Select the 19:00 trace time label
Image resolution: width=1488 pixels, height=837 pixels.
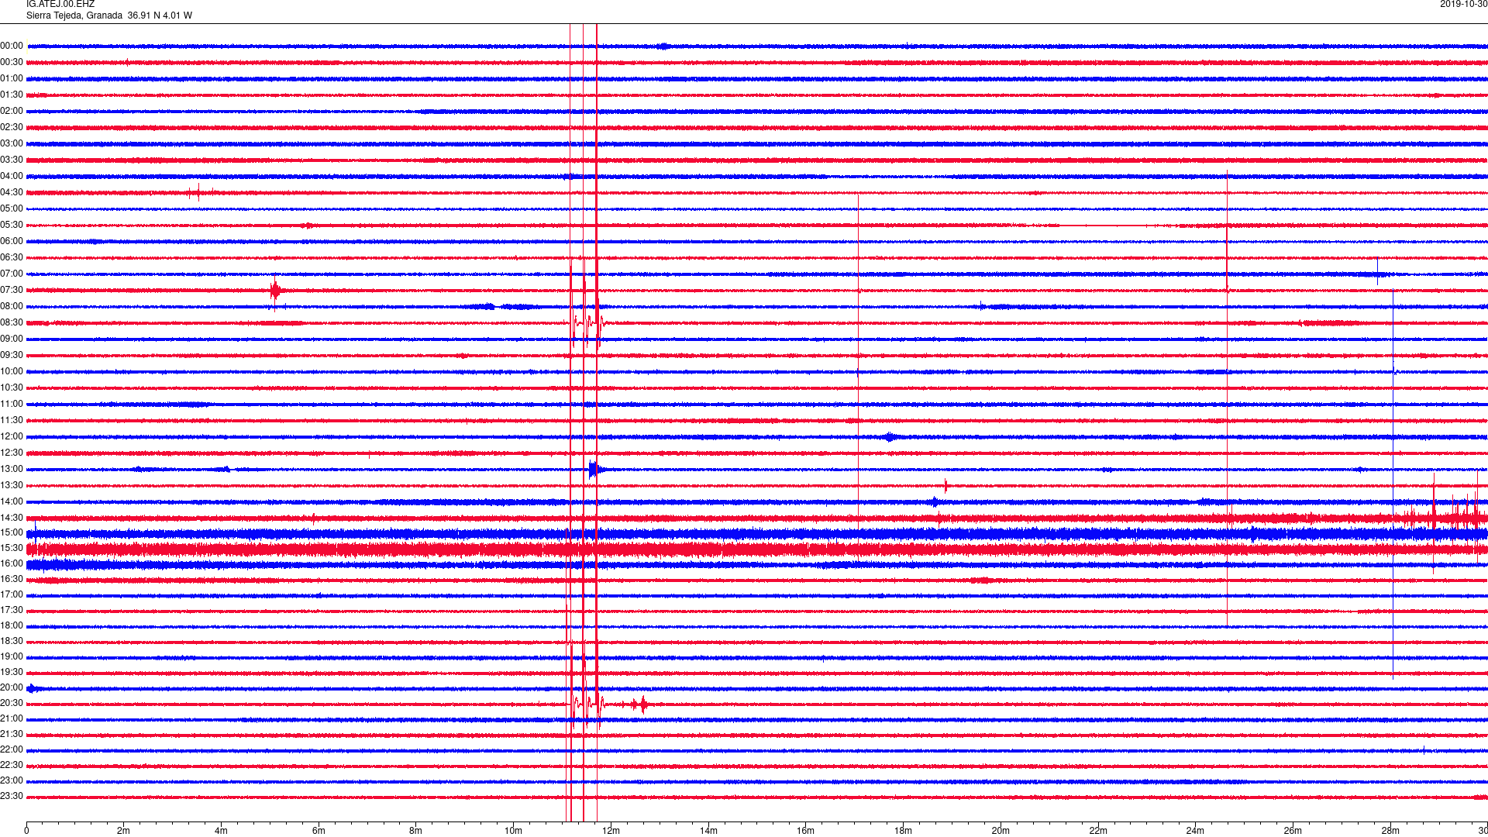pos(12,656)
